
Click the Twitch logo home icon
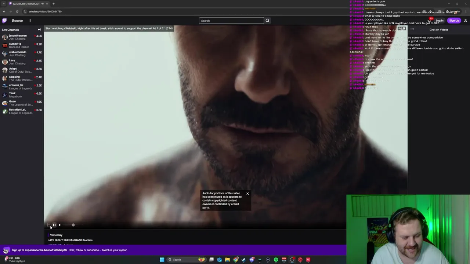(4, 21)
